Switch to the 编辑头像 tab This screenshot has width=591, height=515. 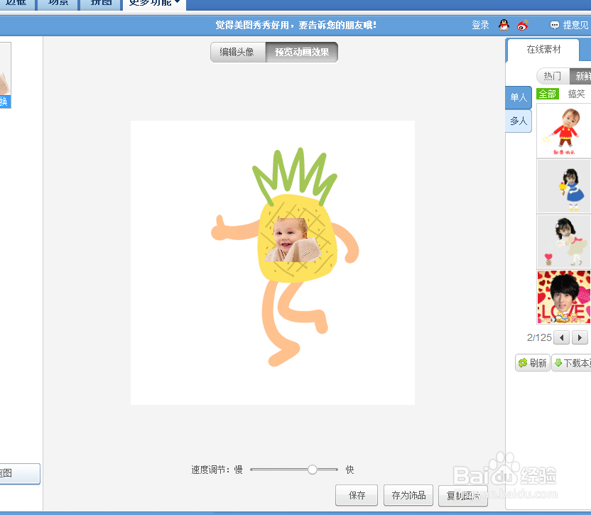(x=238, y=52)
